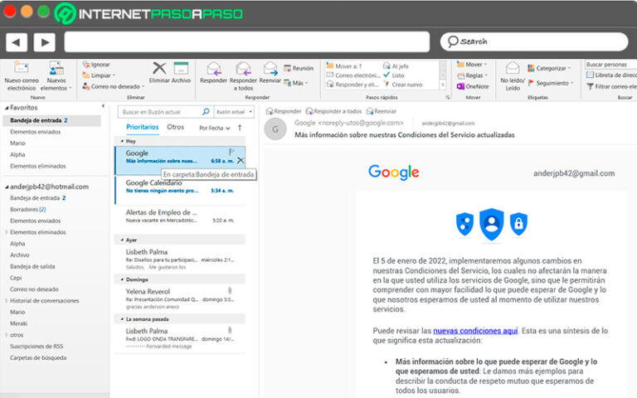Collapse the Favoritos section

tap(7, 108)
